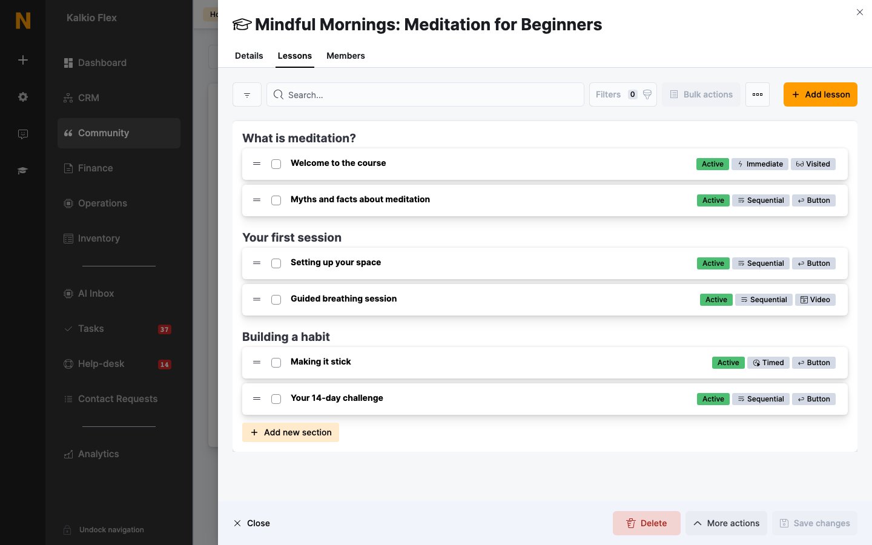Click the Timed tag on Making it stick

coord(768,363)
